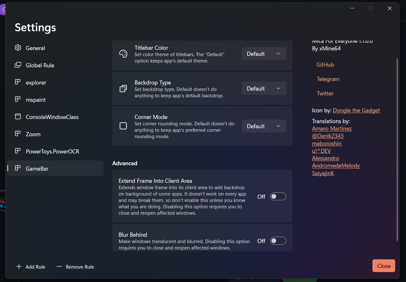Image resolution: width=406 pixels, height=282 pixels.
Task: Open Dongle the Gadget link
Action: tap(356, 110)
